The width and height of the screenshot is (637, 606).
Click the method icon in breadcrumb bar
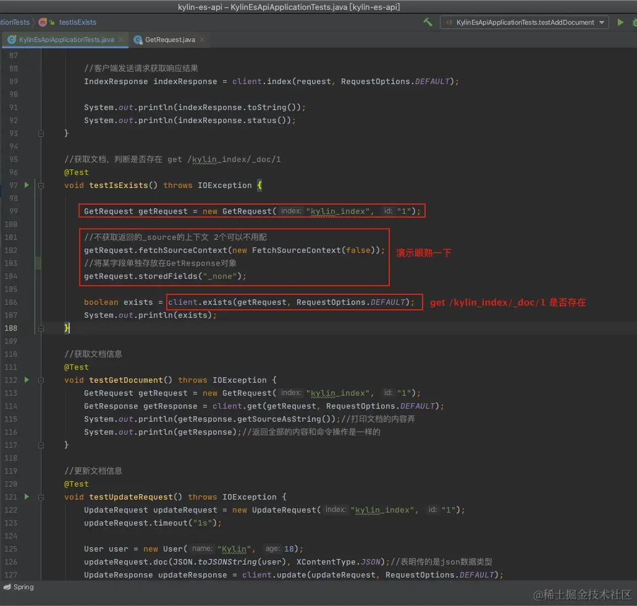pos(43,22)
